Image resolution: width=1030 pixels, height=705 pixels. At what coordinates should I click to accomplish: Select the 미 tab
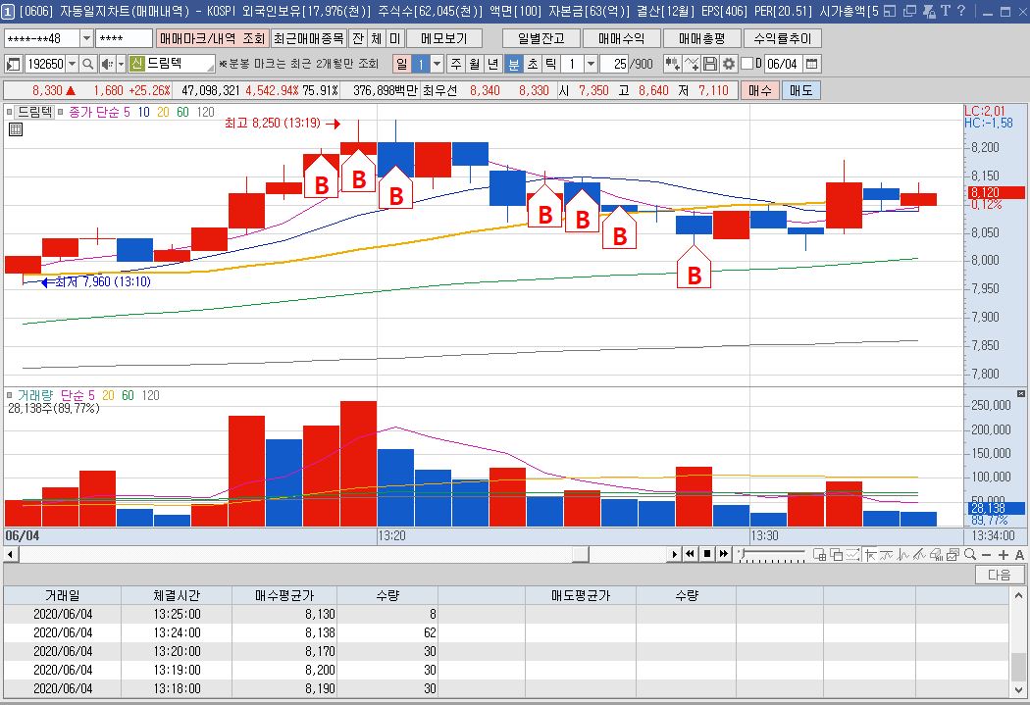point(394,38)
